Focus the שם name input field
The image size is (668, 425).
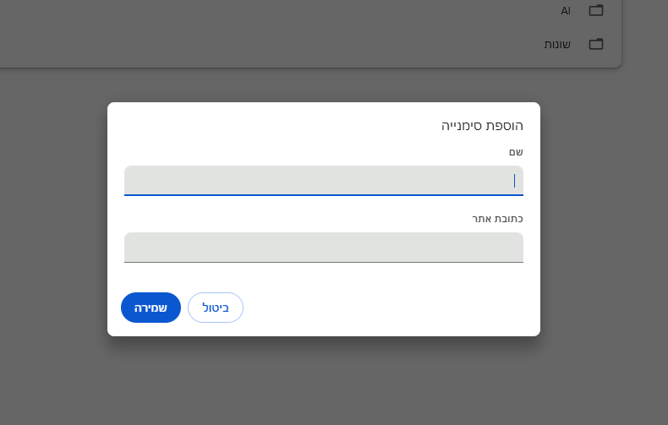pyautogui.click(x=323, y=181)
